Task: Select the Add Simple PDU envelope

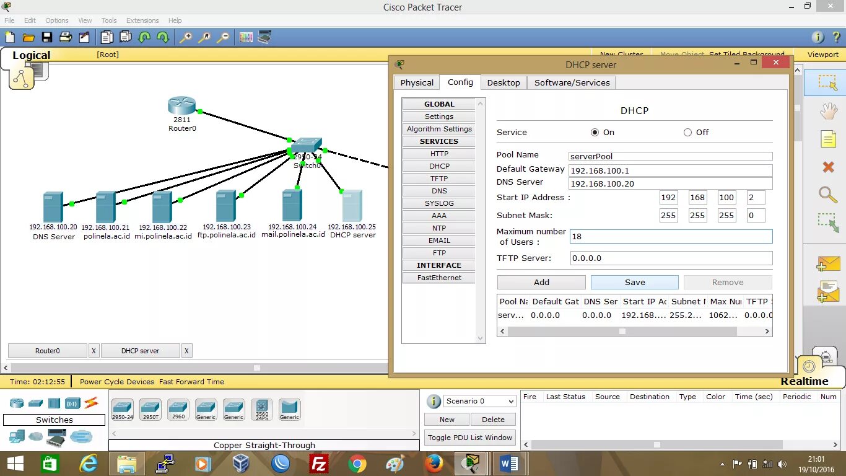Action: 828,264
